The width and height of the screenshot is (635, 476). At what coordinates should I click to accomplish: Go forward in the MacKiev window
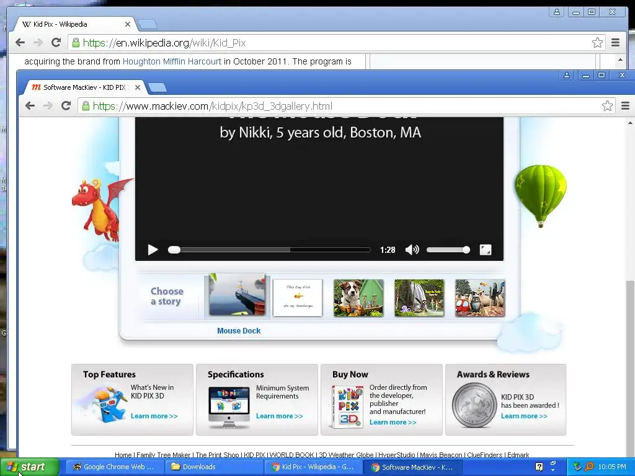coord(48,105)
